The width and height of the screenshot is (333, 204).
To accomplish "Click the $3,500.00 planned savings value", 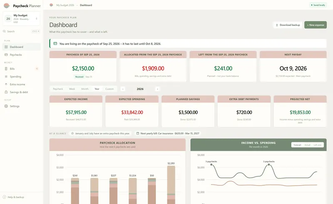I will click(188, 112).
